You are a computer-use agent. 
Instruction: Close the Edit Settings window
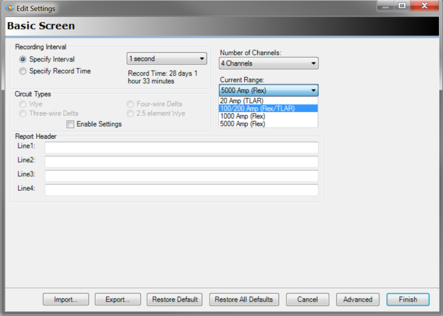[424, 6]
